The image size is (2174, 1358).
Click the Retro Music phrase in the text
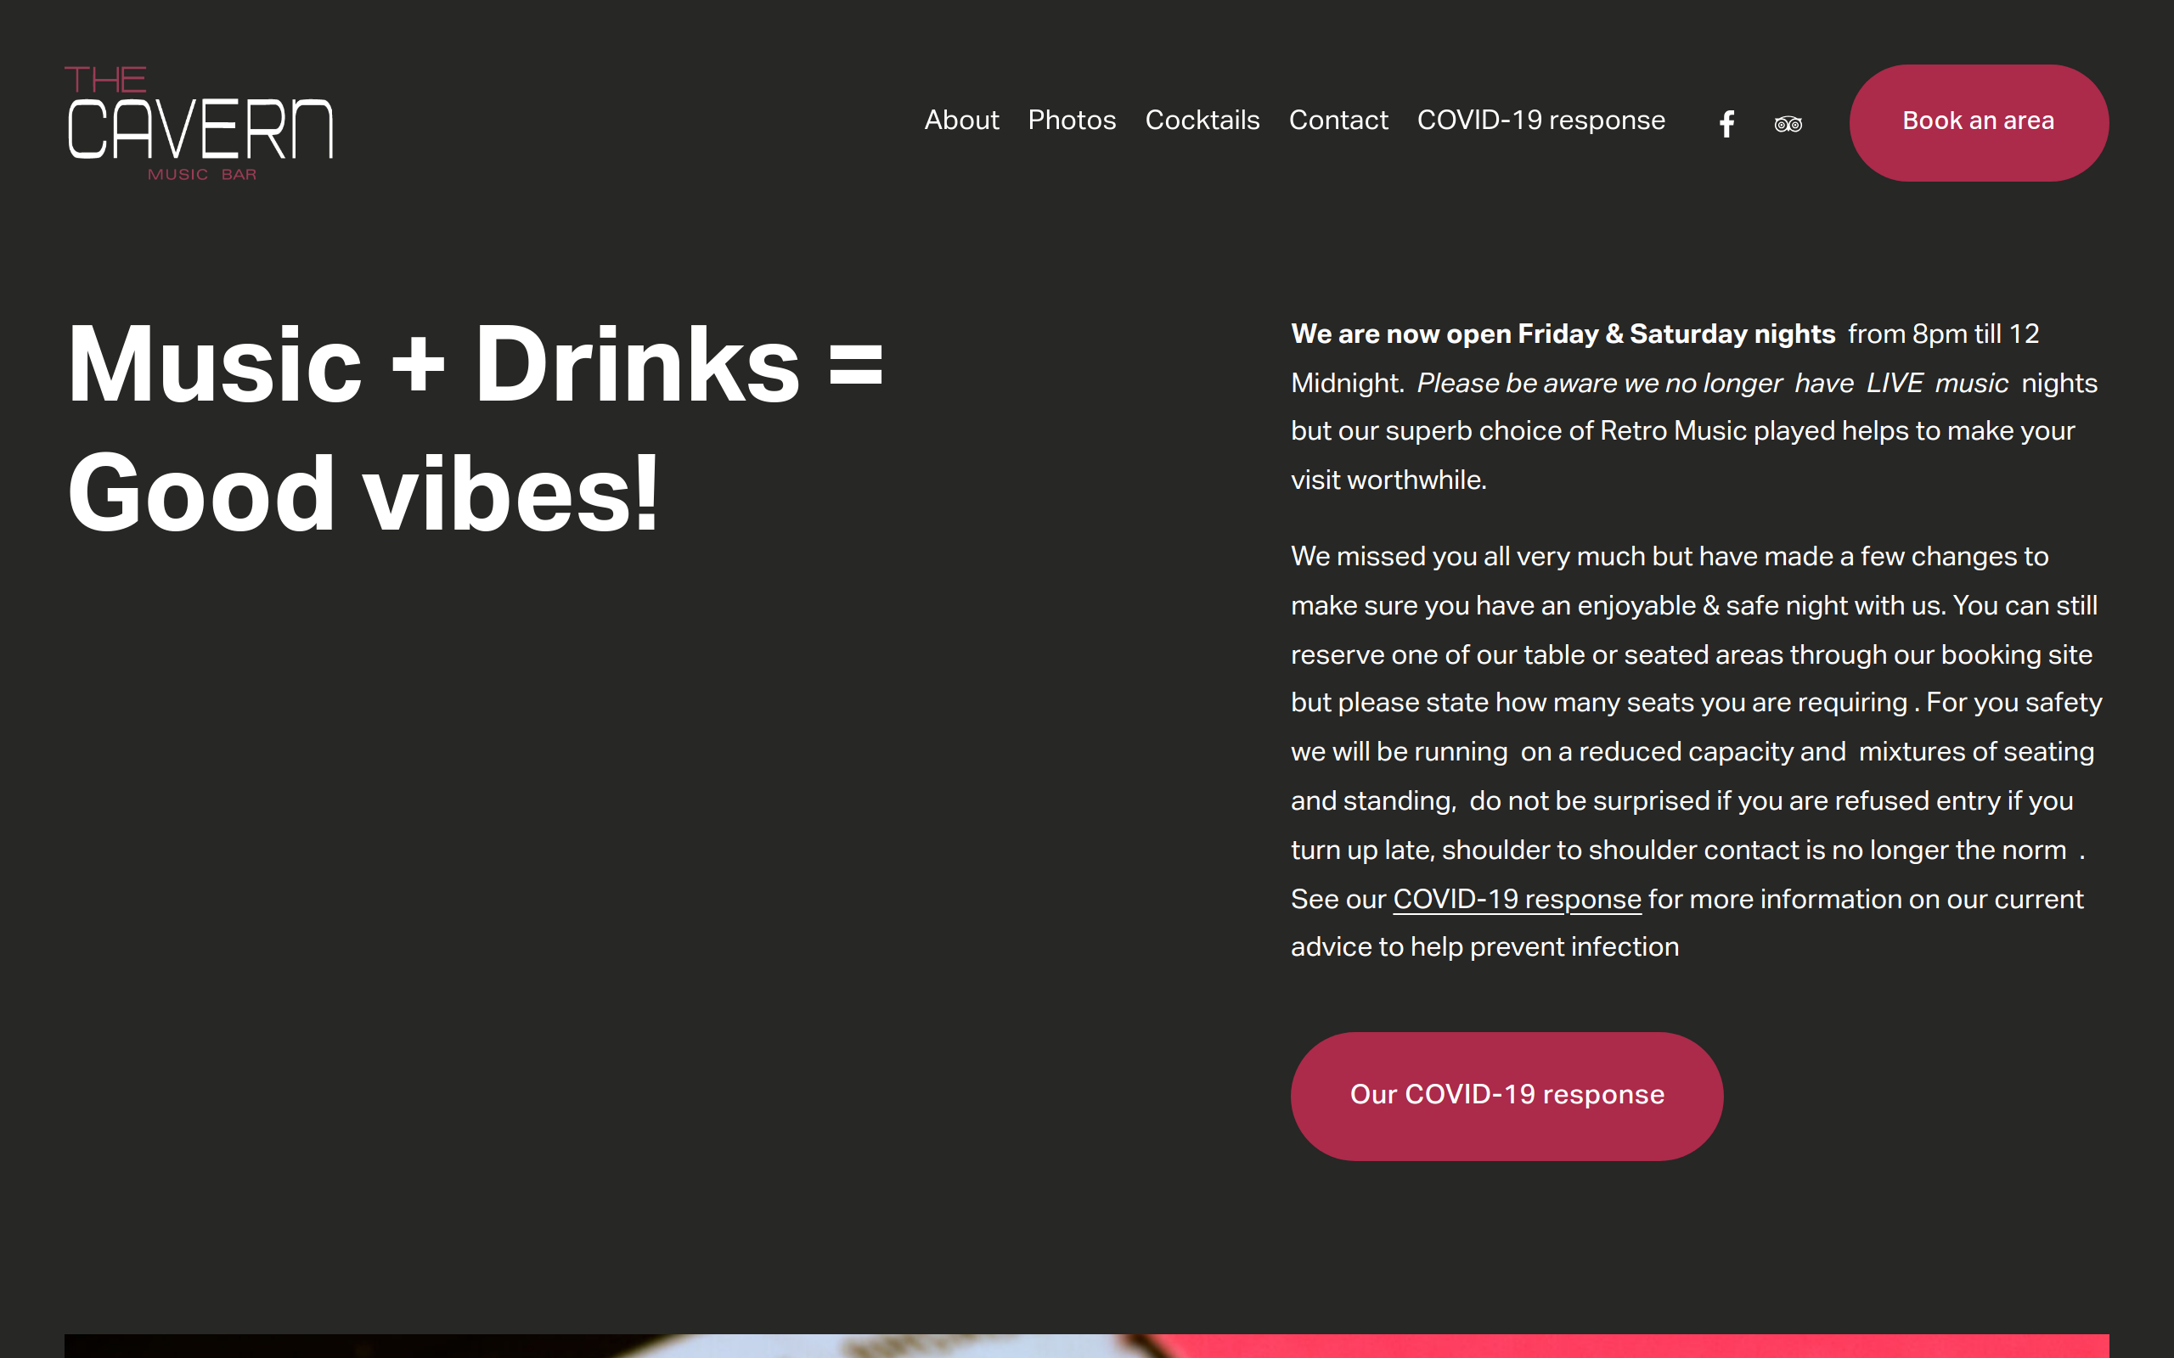click(x=1673, y=431)
